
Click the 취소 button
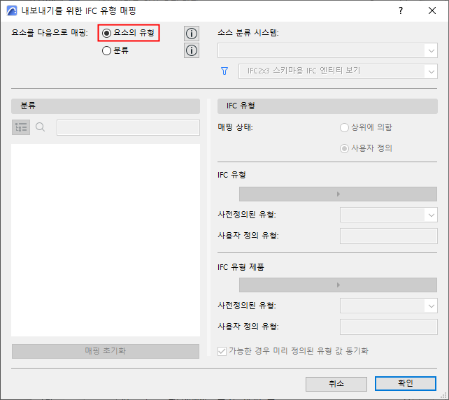coord(336,384)
